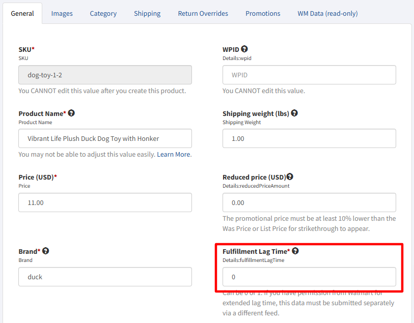The width and height of the screenshot is (414, 323).
Task: Select the General tab
Action: tap(22, 14)
